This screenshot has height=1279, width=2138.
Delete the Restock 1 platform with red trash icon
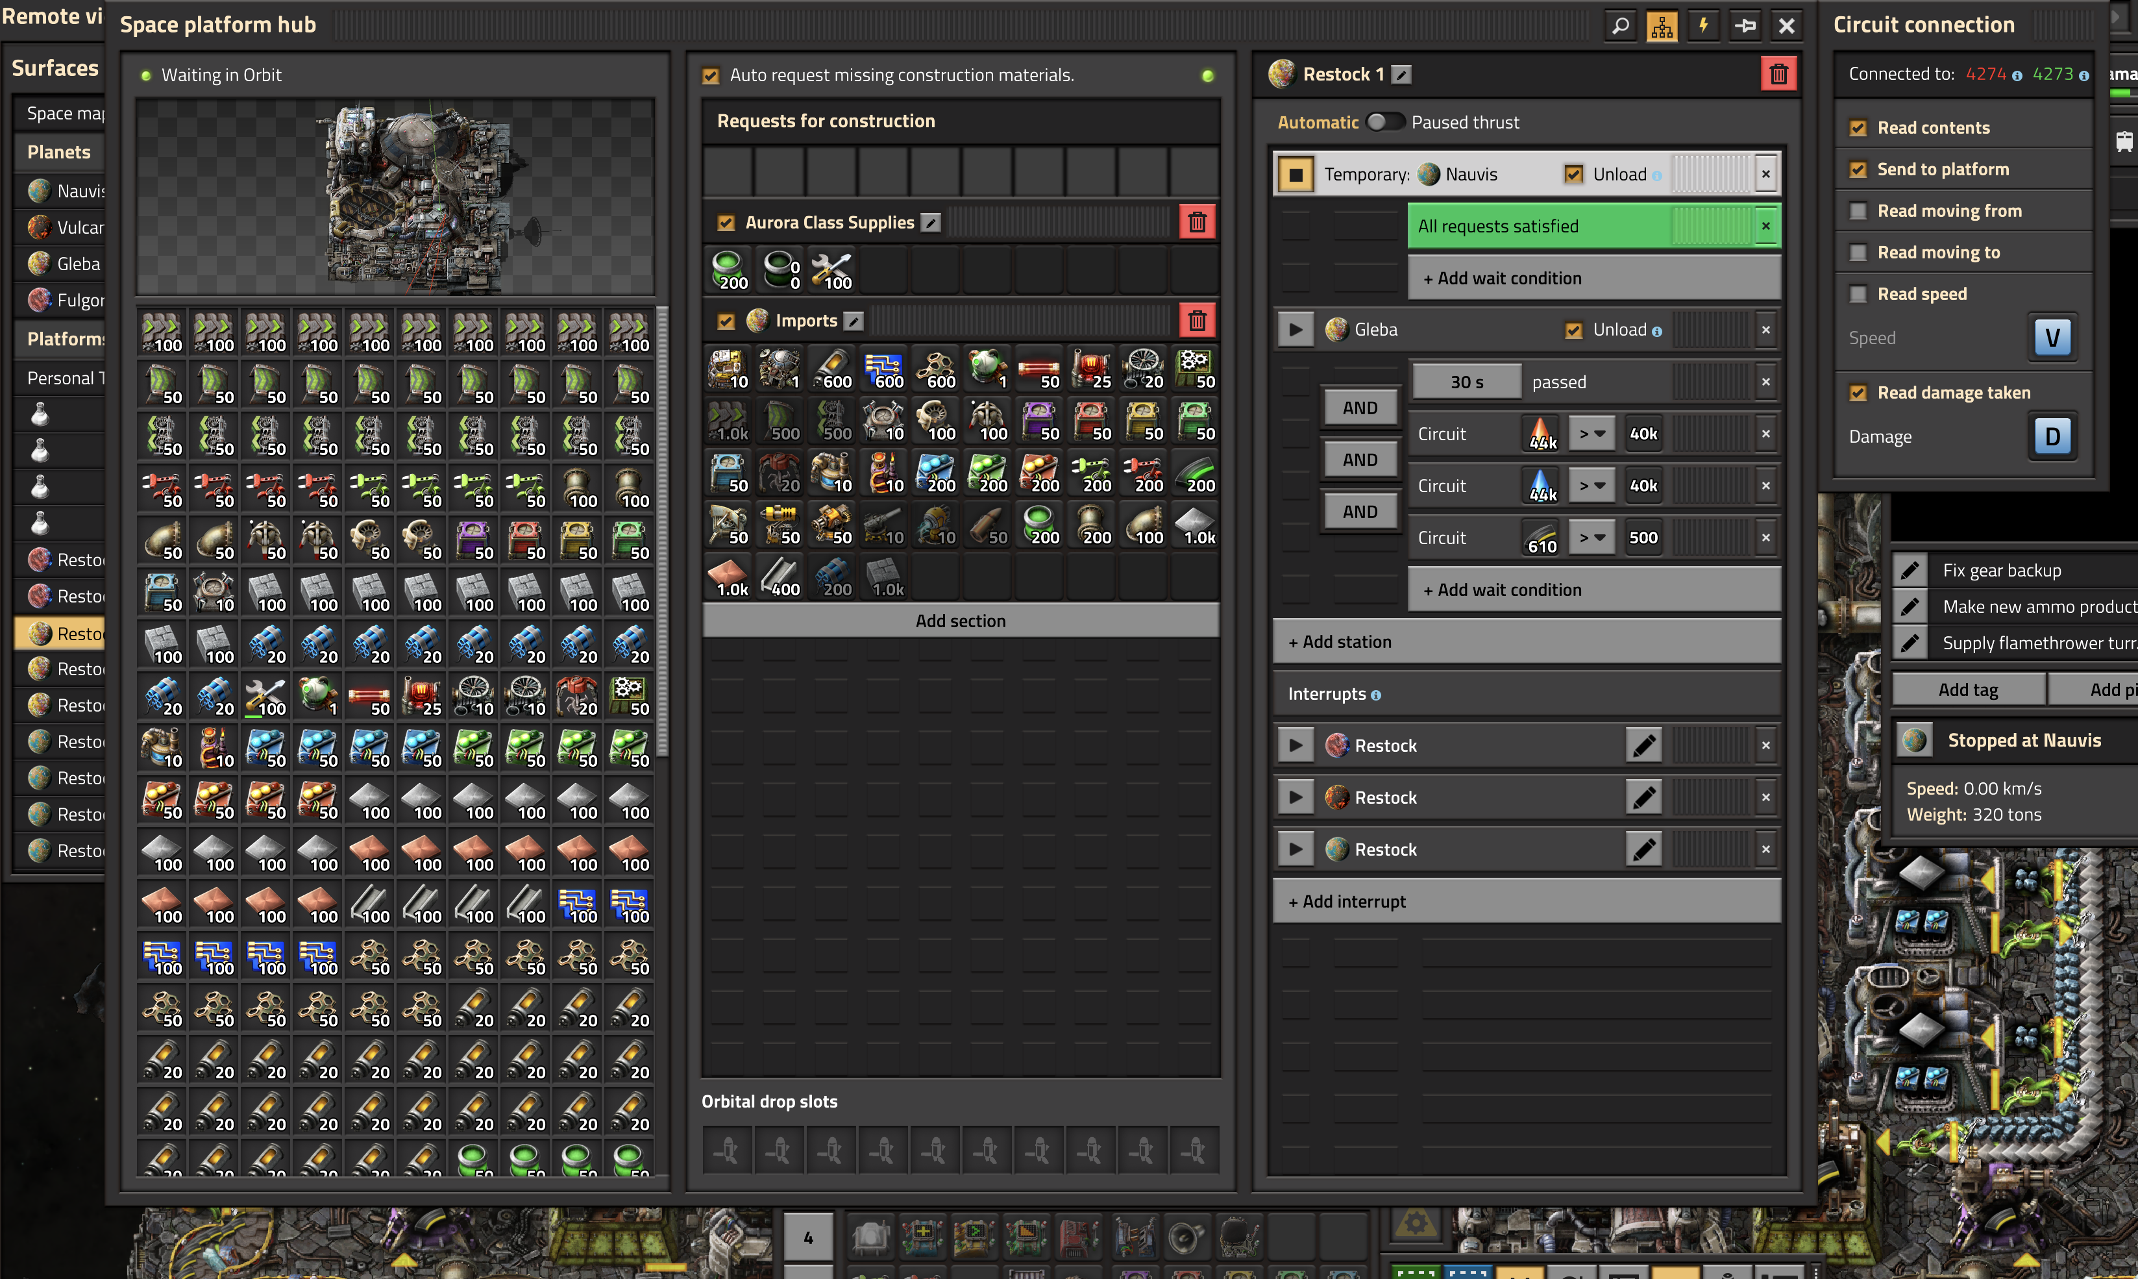(x=1778, y=74)
